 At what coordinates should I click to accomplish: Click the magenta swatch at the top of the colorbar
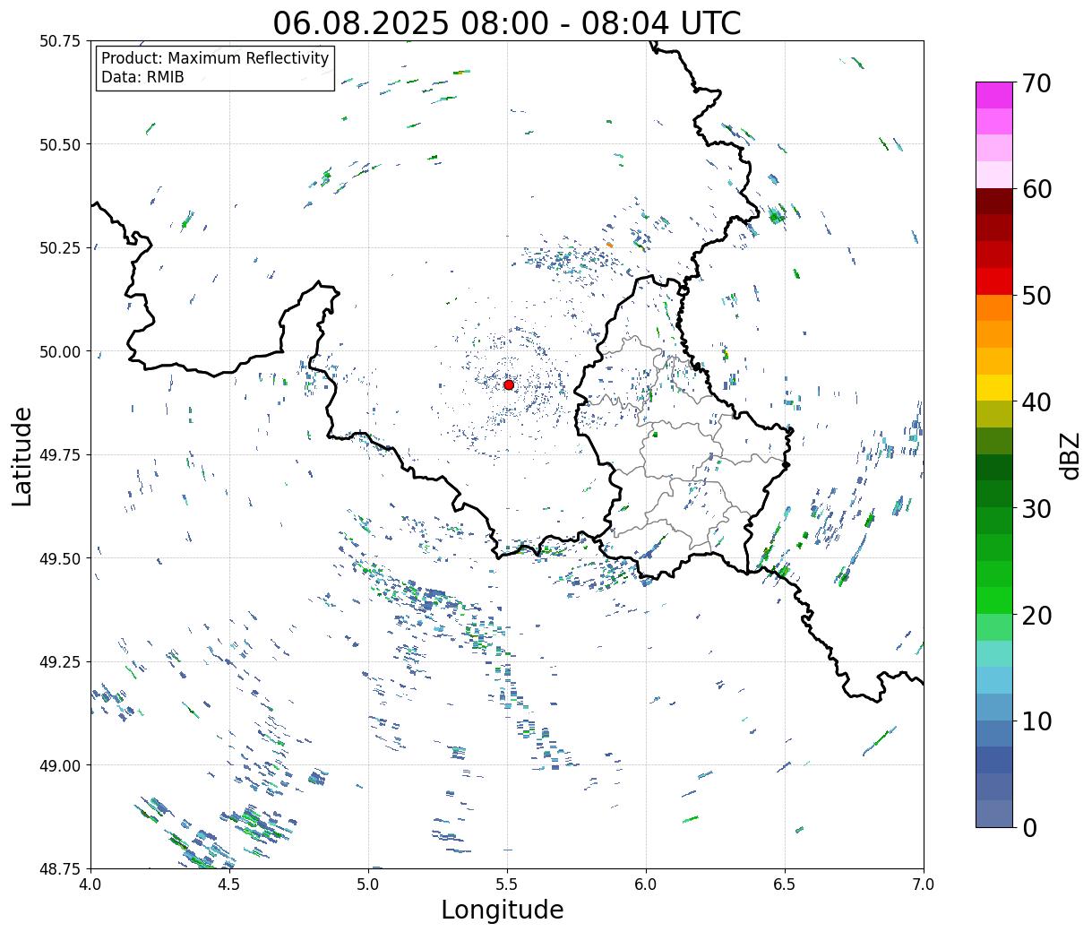[x=994, y=95]
